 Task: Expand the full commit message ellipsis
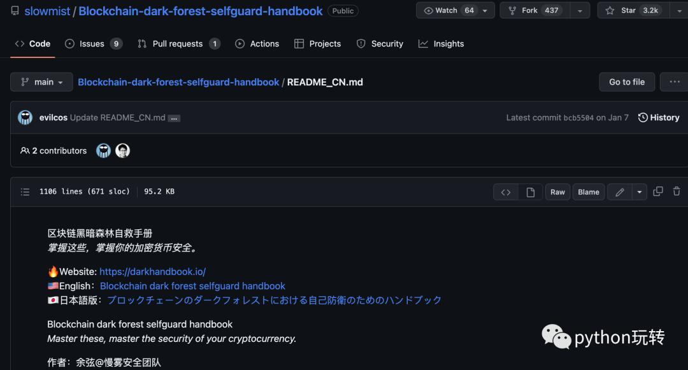(x=175, y=118)
